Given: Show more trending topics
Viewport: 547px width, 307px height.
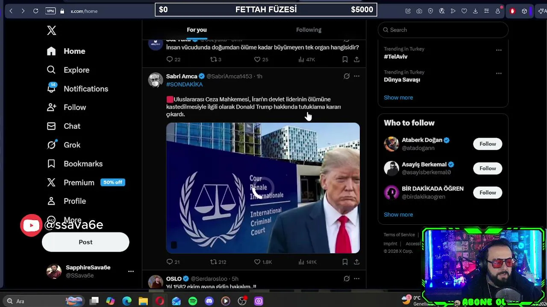Looking at the screenshot, I should [x=398, y=98].
